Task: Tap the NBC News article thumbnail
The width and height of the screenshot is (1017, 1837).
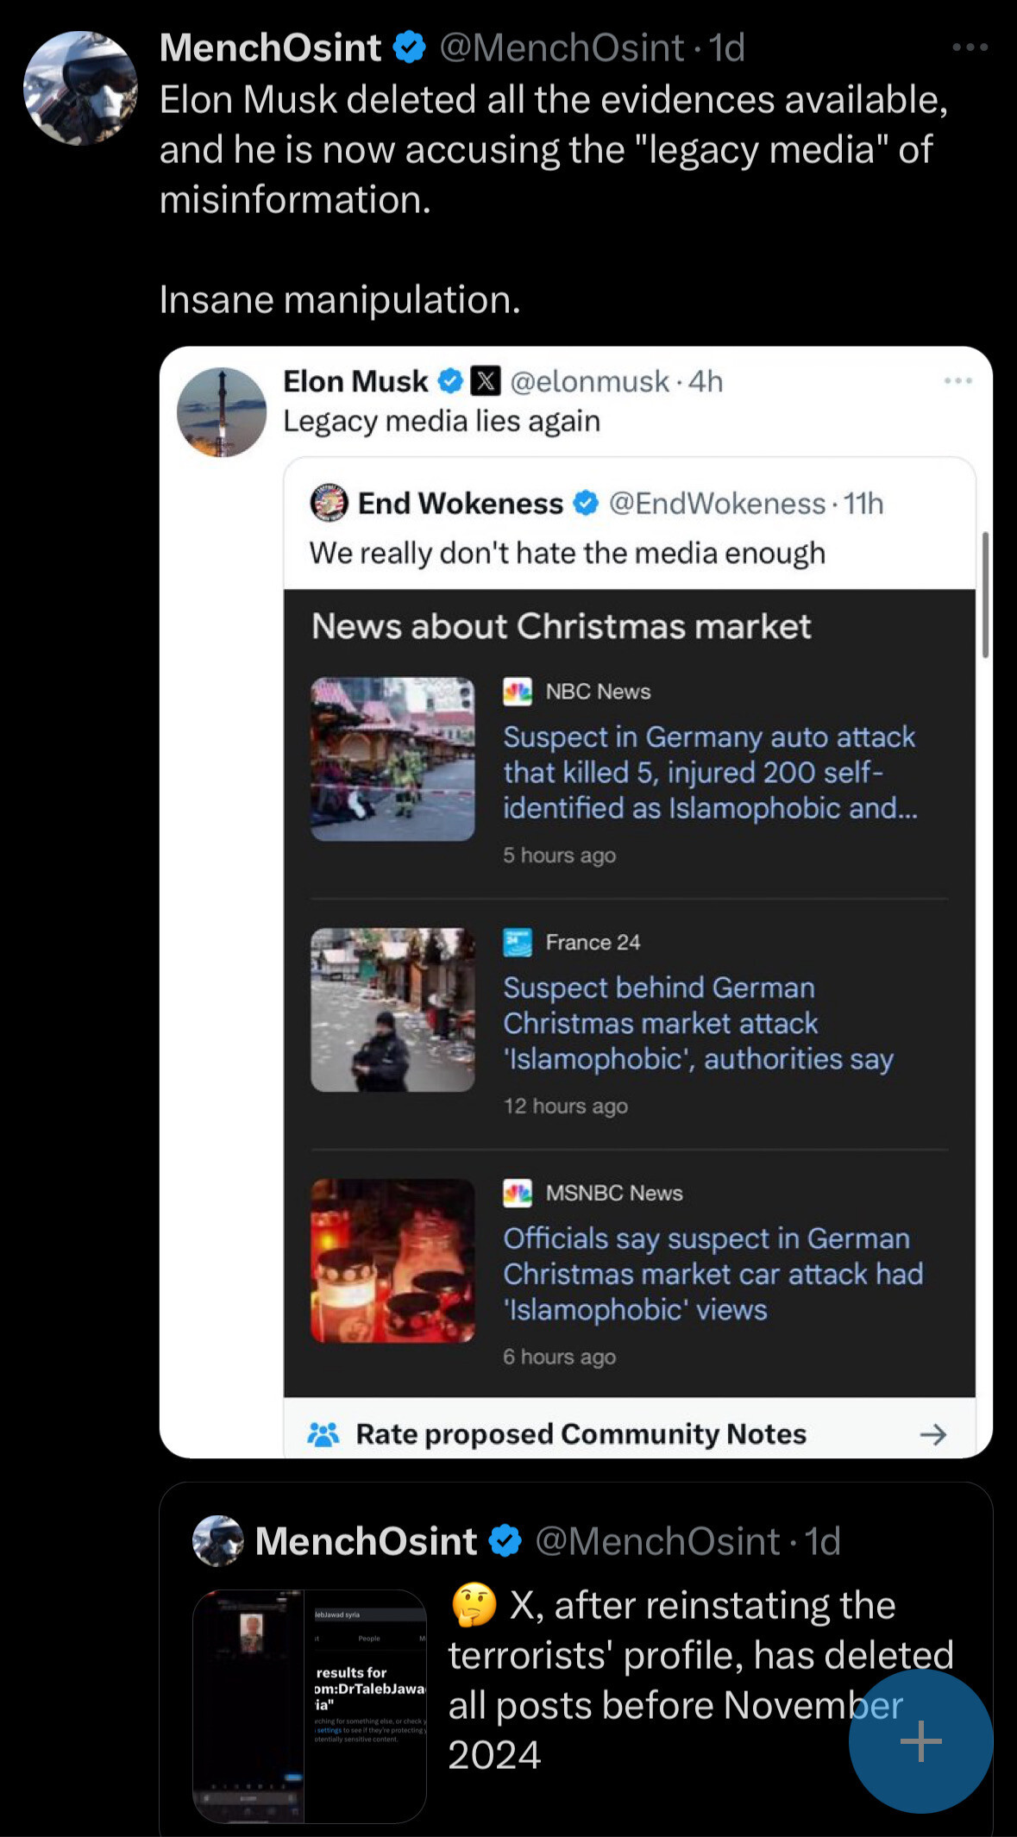Action: [392, 759]
